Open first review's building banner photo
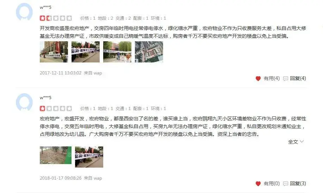 click(54, 52)
